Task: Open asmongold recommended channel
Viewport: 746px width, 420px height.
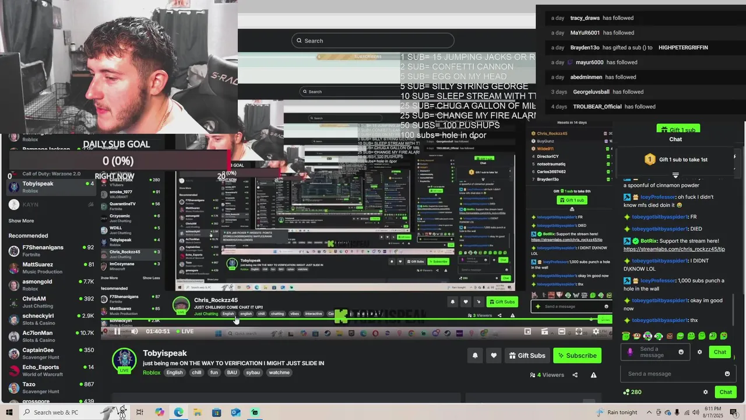Action: tap(51, 285)
